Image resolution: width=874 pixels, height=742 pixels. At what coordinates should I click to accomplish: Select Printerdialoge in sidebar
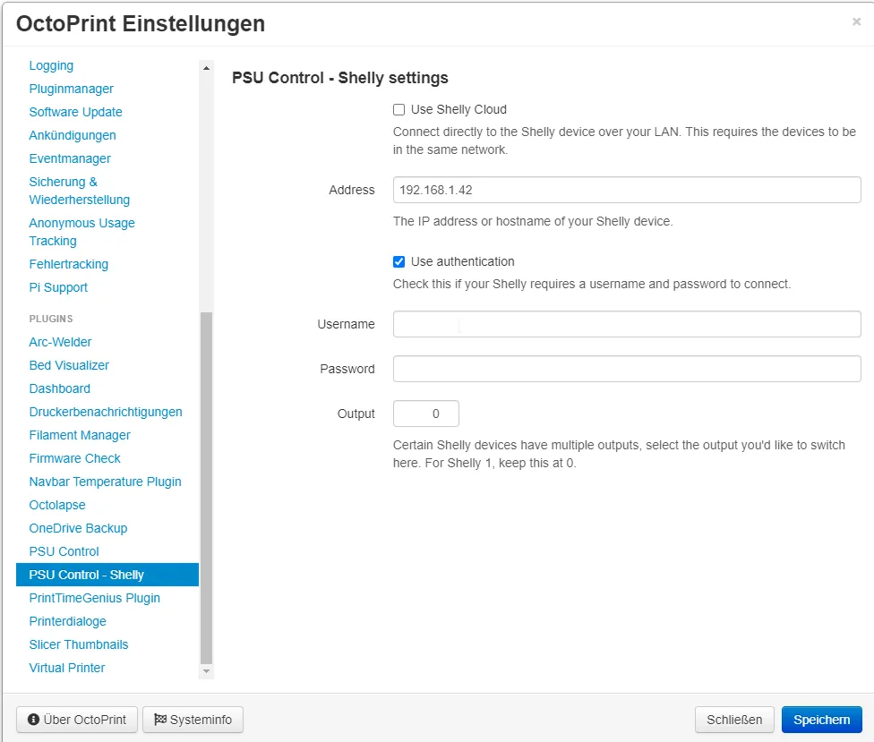click(x=67, y=622)
